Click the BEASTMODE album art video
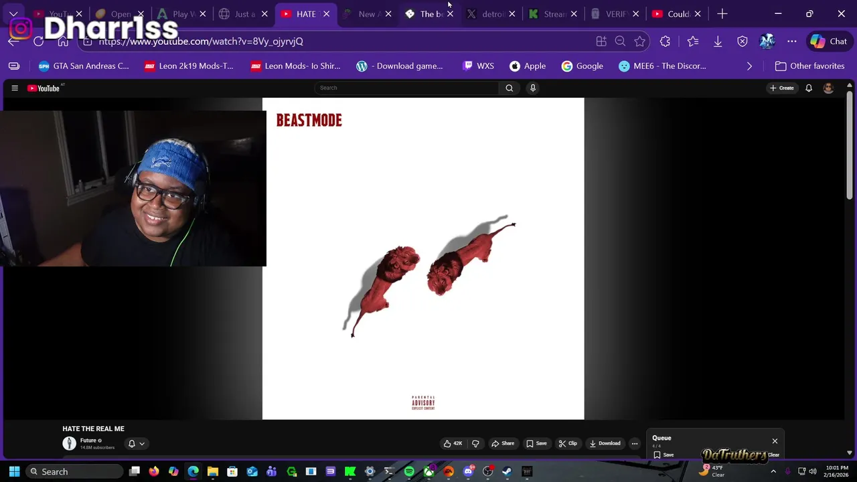This screenshot has height=482, width=857. pyautogui.click(x=423, y=258)
